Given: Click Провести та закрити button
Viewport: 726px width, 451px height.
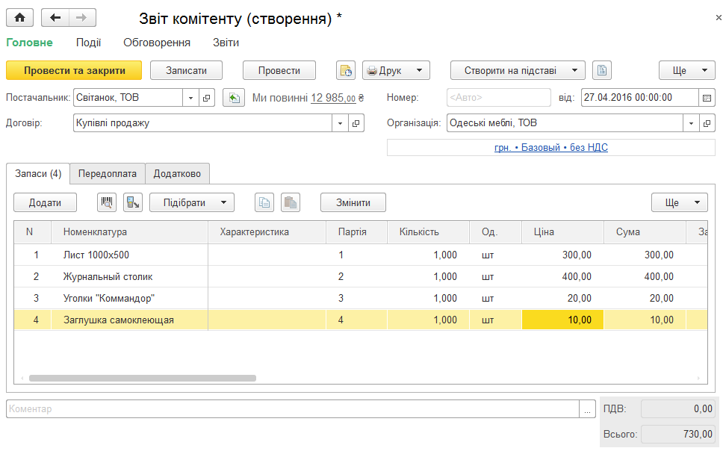Looking at the screenshot, I should click(x=74, y=70).
